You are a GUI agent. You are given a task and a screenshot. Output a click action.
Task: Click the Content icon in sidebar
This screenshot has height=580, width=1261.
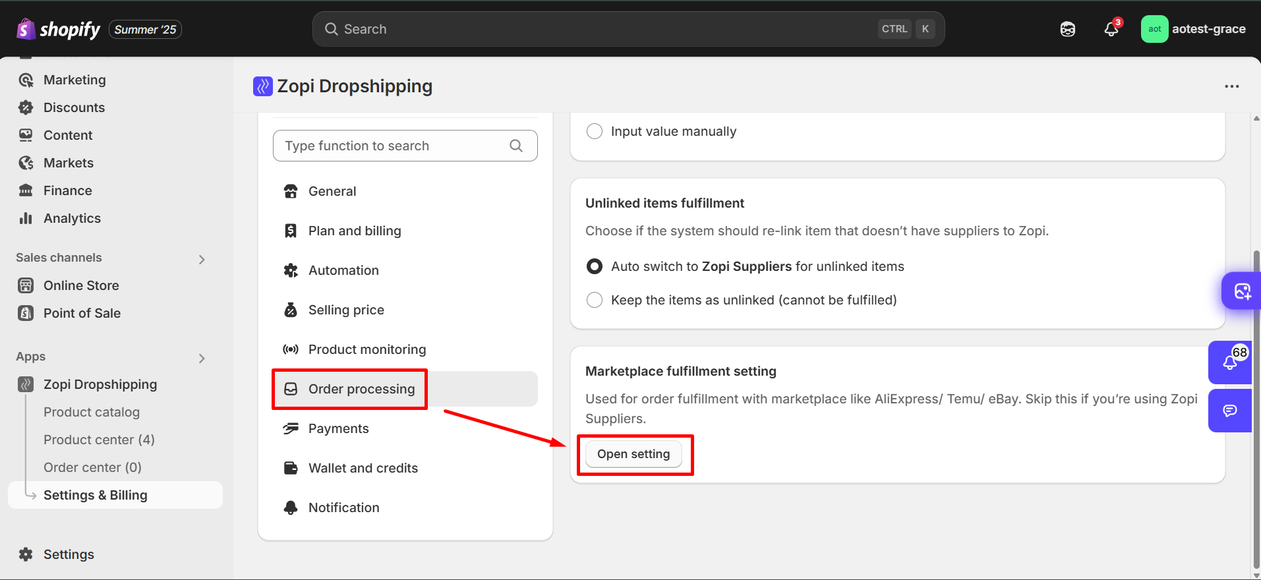click(x=26, y=135)
